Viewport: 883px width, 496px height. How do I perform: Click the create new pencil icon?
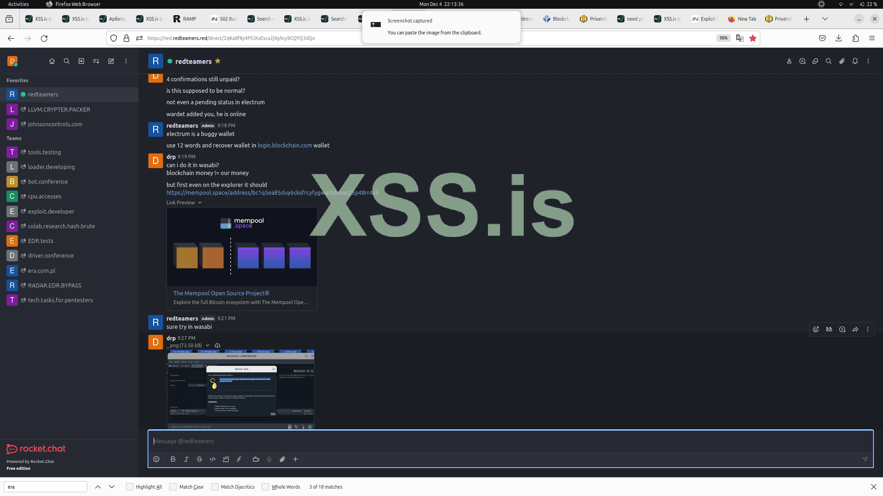tap(111, 61)
